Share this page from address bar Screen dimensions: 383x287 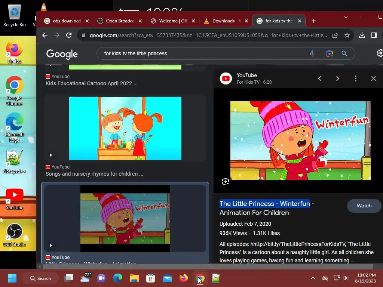point(335,35)
